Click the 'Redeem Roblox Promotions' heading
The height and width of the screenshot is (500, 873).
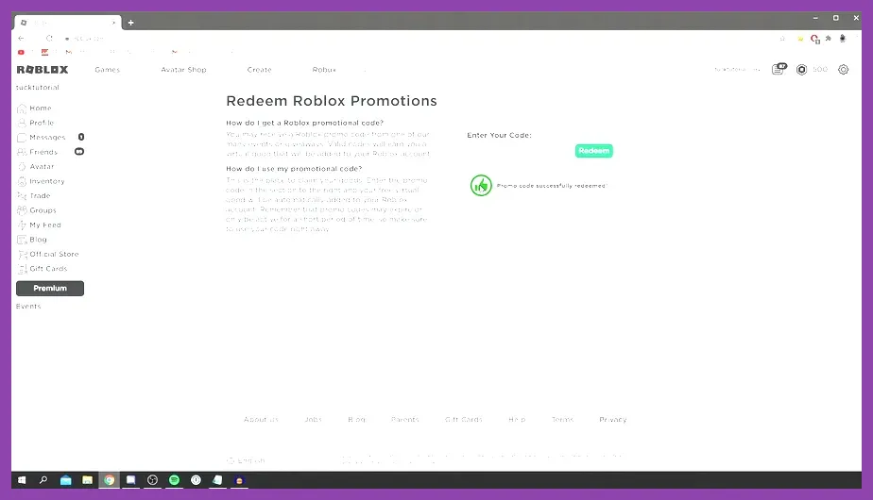point(332,101)
